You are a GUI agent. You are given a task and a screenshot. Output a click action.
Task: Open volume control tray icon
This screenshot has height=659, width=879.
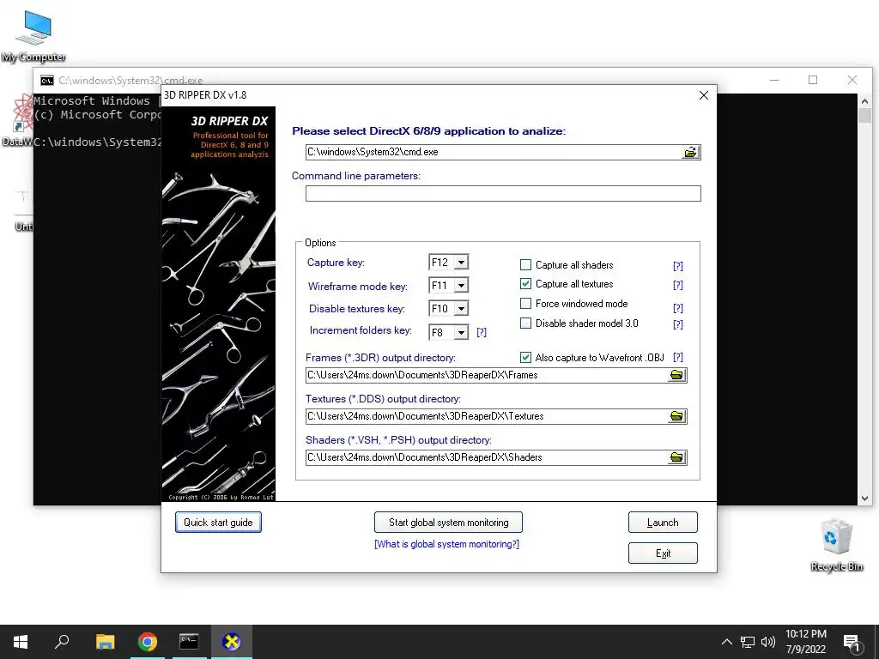point(768,642)
